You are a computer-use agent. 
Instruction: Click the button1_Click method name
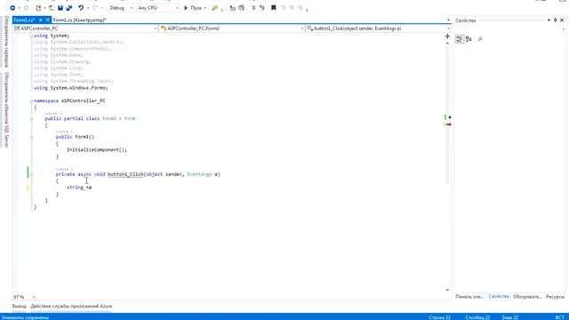click(x=125, y=174)
